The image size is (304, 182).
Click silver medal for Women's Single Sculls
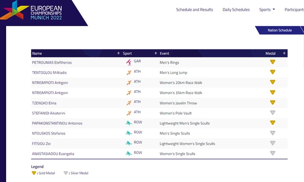pos(273,153)
